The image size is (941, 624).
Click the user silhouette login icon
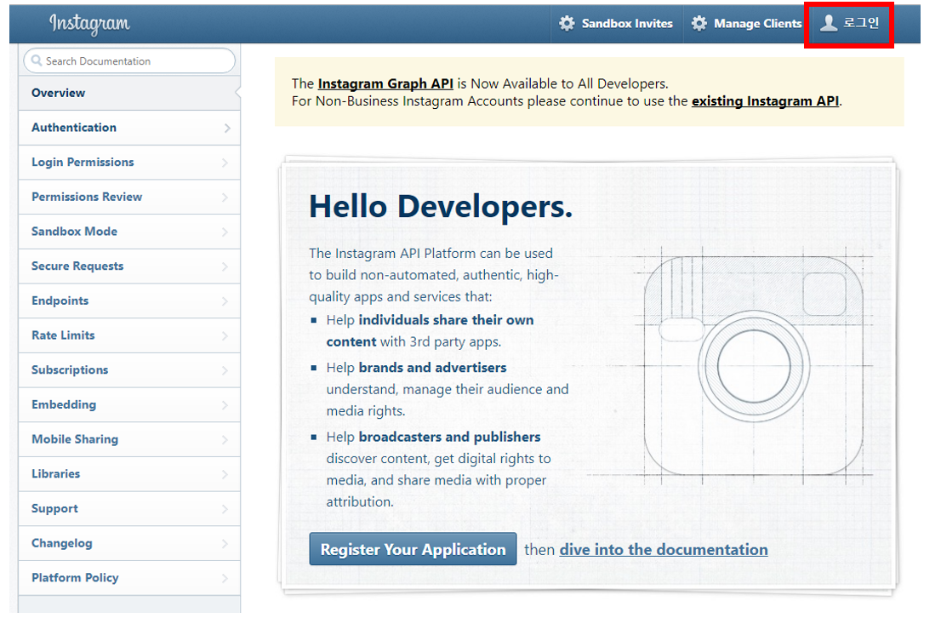click(829, 23)
